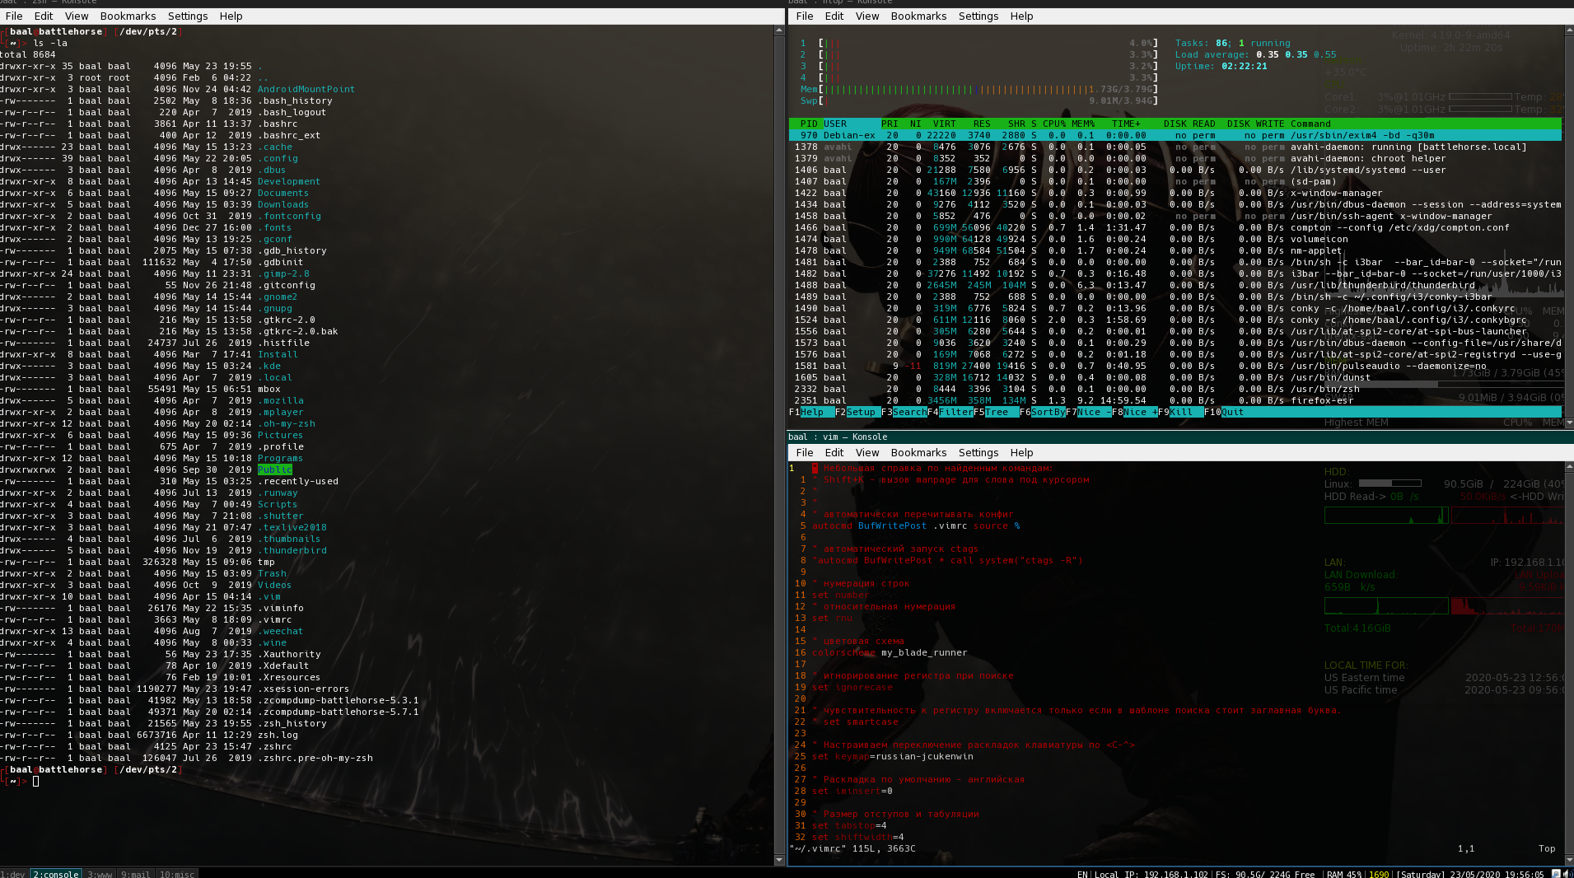Open Bookmarks menu in the htop Konsole window
The height and width of the screenshot is (878, 1574).
pos(918,16)
